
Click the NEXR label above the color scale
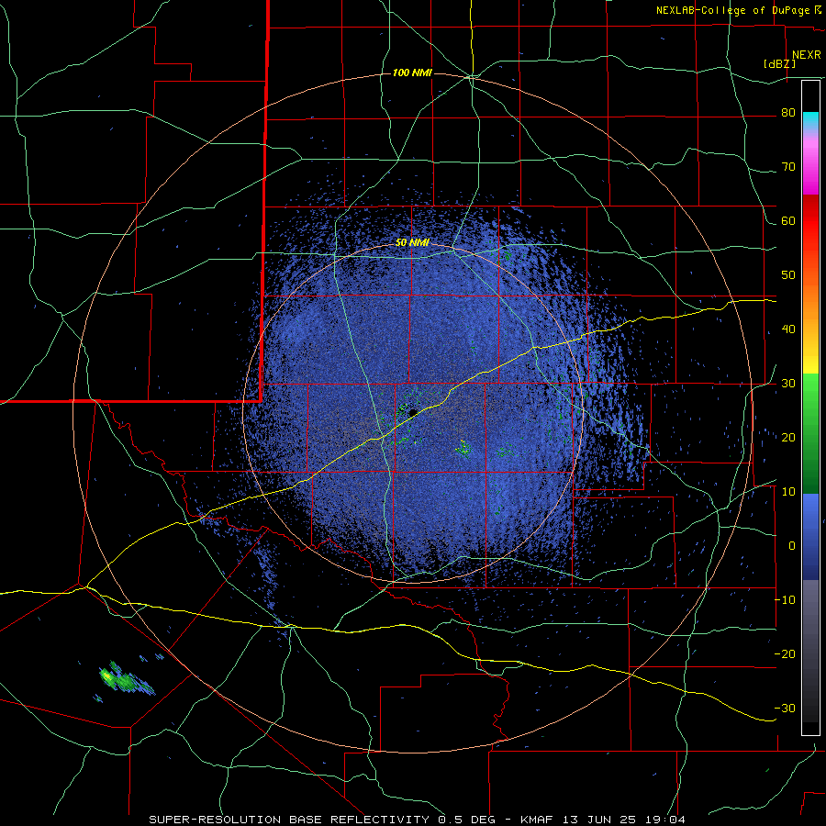[x=806, y=55]
